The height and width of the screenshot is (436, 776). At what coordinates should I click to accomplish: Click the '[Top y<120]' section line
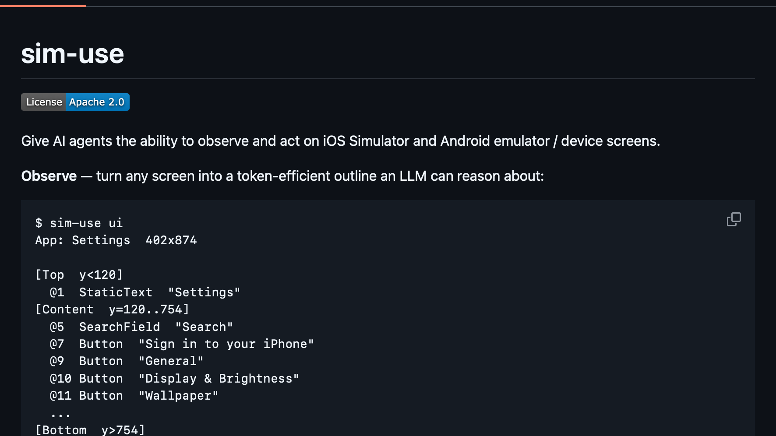[x=79, y=275]
